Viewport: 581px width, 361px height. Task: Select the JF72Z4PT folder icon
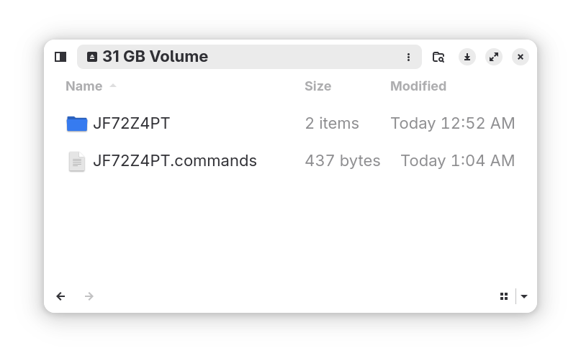pos(77,124)
